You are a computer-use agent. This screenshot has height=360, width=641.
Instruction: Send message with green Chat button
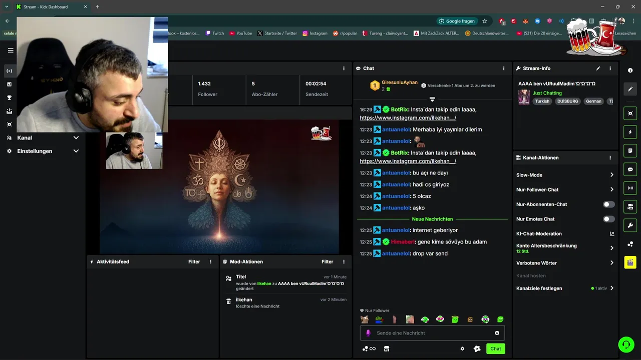[x=495, y=348]
